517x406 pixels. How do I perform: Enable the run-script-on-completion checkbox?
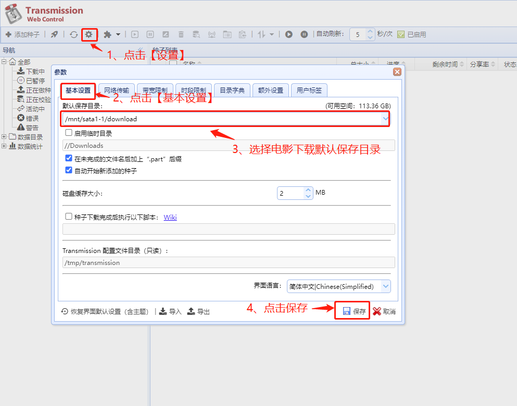click(x=69, y=217)
